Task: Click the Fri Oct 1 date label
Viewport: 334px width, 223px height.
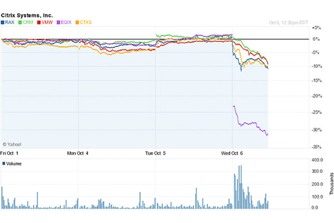Action: click(x=10, y=153)
